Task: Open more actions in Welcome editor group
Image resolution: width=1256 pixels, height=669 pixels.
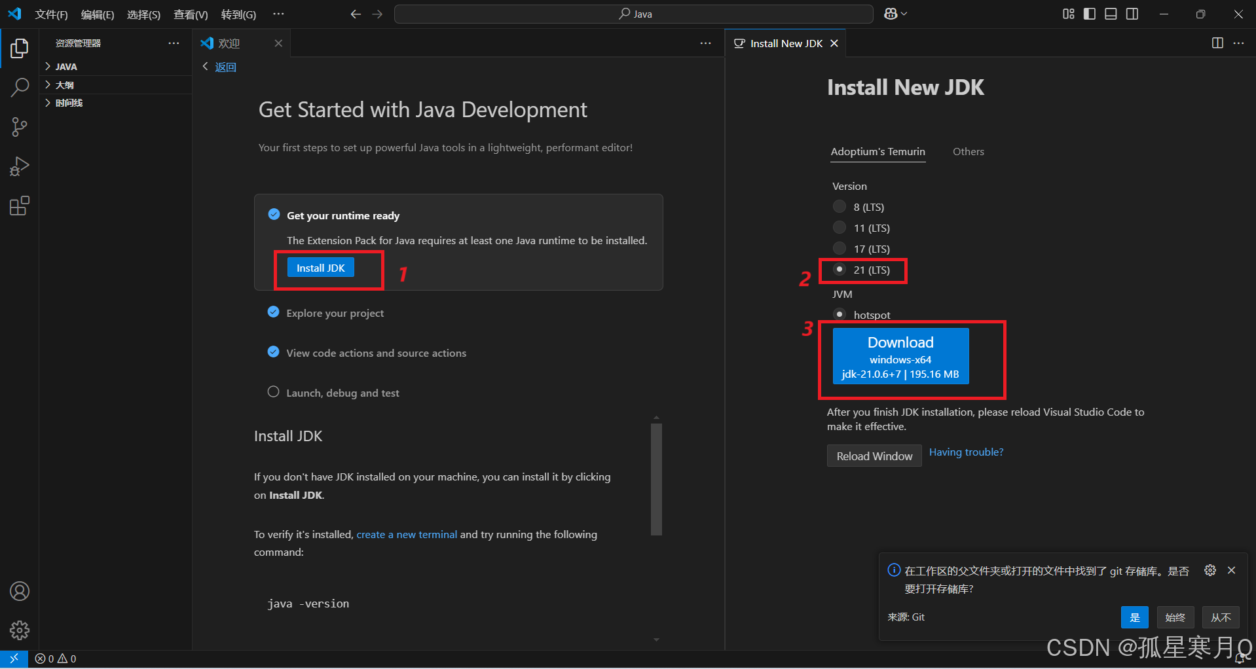Action: point(705,43)
